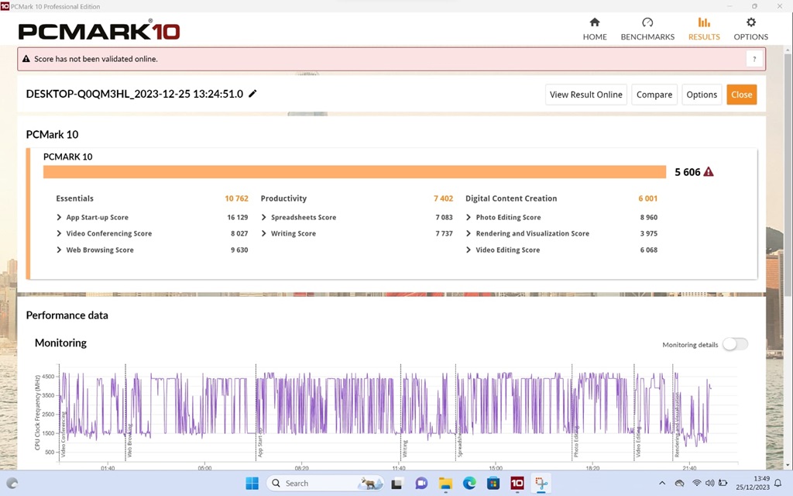Image resolution: width=793 pixels, height=496 pixels.
Task: Expand the Web Browsing Score row
Action: pos(59,250)
